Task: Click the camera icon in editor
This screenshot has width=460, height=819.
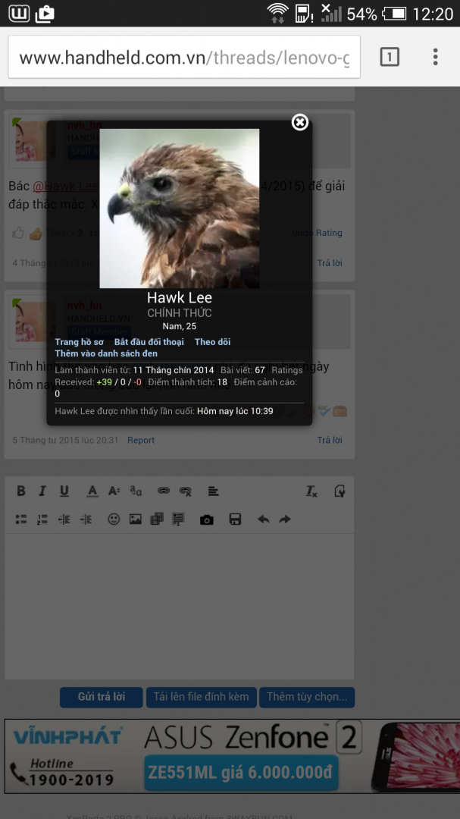Action: tap(207, 519)
